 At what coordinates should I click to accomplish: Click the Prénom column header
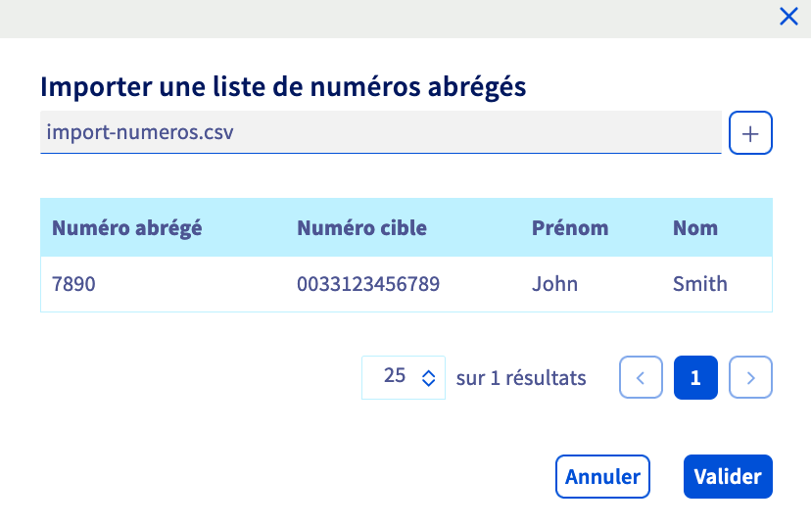click(570, 228)
